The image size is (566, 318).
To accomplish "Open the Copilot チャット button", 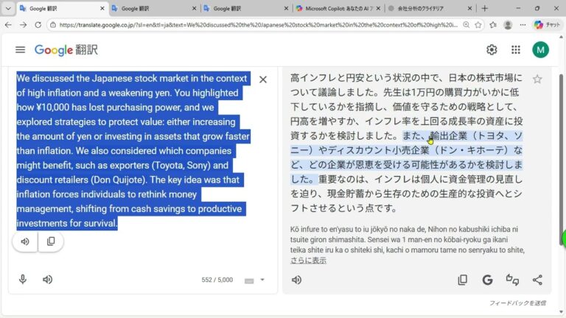I will pyautogui.click(x=546, y=24).
